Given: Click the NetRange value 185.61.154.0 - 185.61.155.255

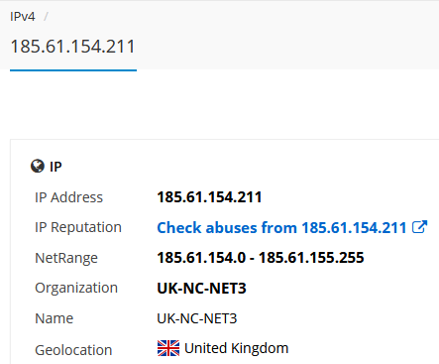Looking at the screenshot, I should tap(261, 258).
